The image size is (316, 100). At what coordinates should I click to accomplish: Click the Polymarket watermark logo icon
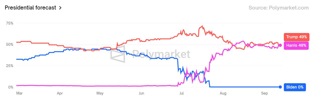[x=118, y=53]
